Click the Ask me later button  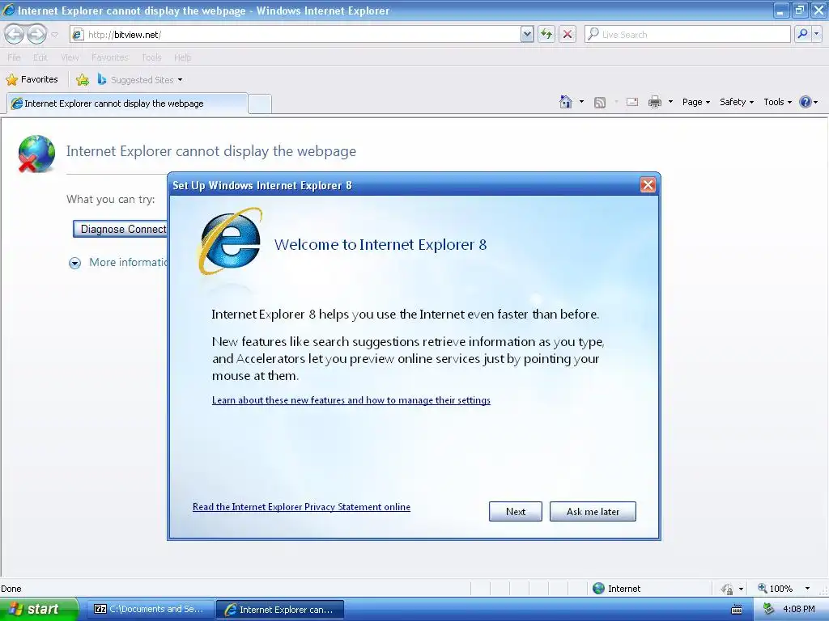tap(593, 511)
